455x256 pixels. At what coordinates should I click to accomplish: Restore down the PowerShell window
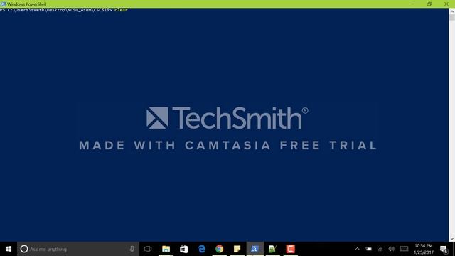point(429,4)
